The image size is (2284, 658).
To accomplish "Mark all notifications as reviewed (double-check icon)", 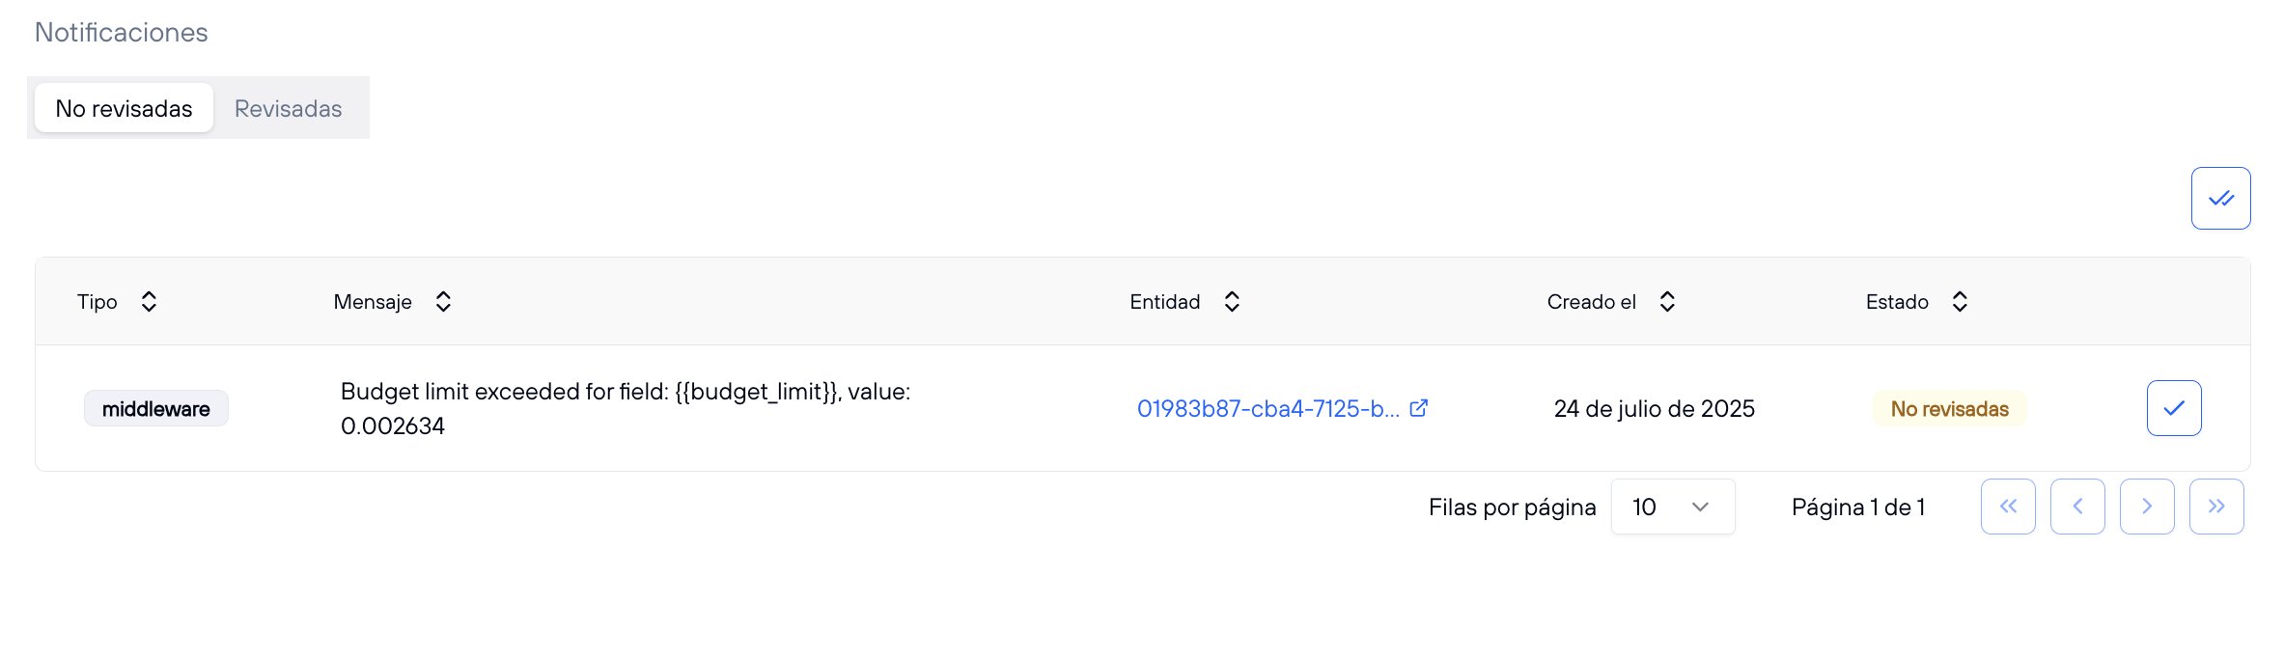I will click(2220, 199).
